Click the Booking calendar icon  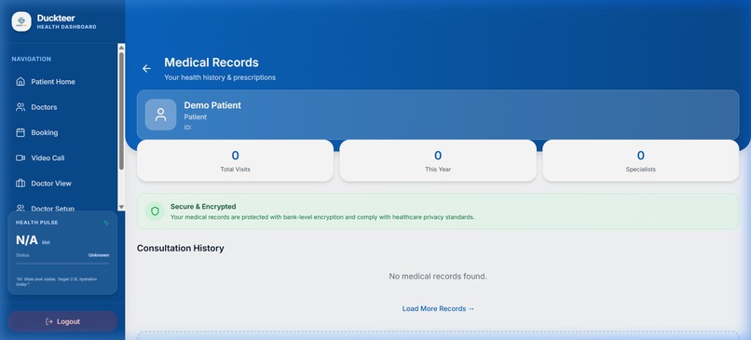20,132
